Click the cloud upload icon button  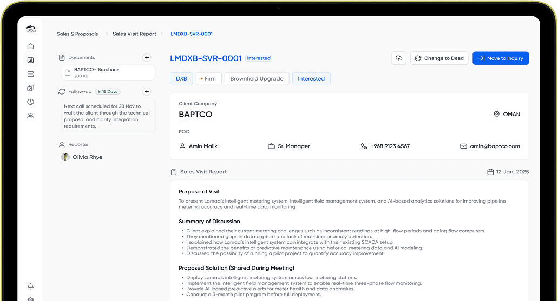[399, 58]
